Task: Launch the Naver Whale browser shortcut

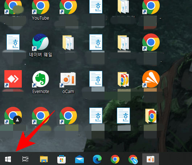Action: pyautogui.click(x=41, y=42)
